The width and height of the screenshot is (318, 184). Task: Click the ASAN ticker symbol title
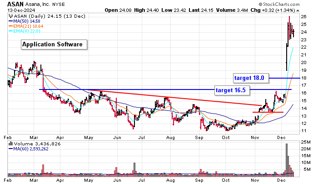[15, 4]
